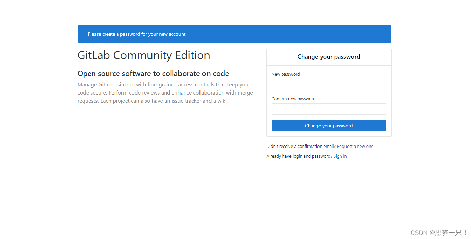The image size is (471, 239).
Task: Click the 'New password' label
Action: coord(285,74)
